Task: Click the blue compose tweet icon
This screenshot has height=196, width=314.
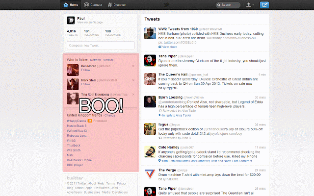Action: pyautogui.click(x=264, y=4)
